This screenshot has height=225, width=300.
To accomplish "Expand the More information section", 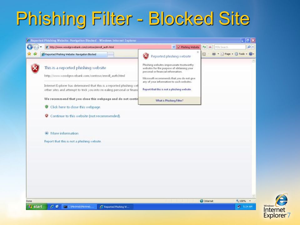I will point(62,133).
